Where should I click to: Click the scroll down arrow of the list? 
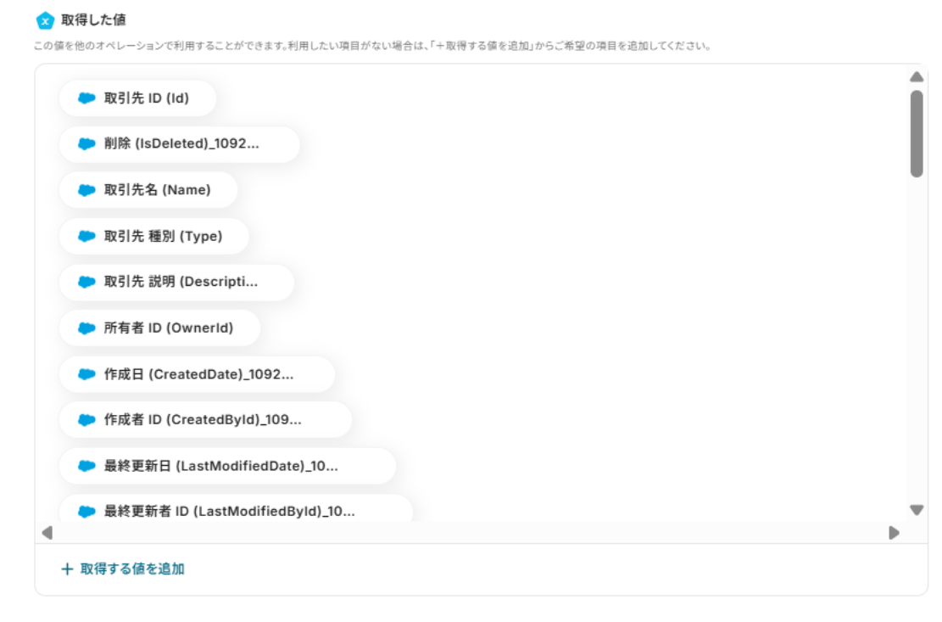pyautogui.click(x=917, y=510)
